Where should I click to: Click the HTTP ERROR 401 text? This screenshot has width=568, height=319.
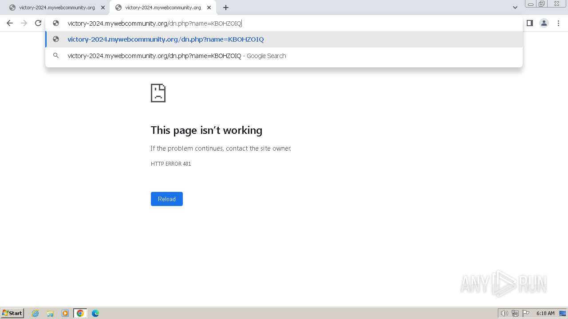pos(171,164)
